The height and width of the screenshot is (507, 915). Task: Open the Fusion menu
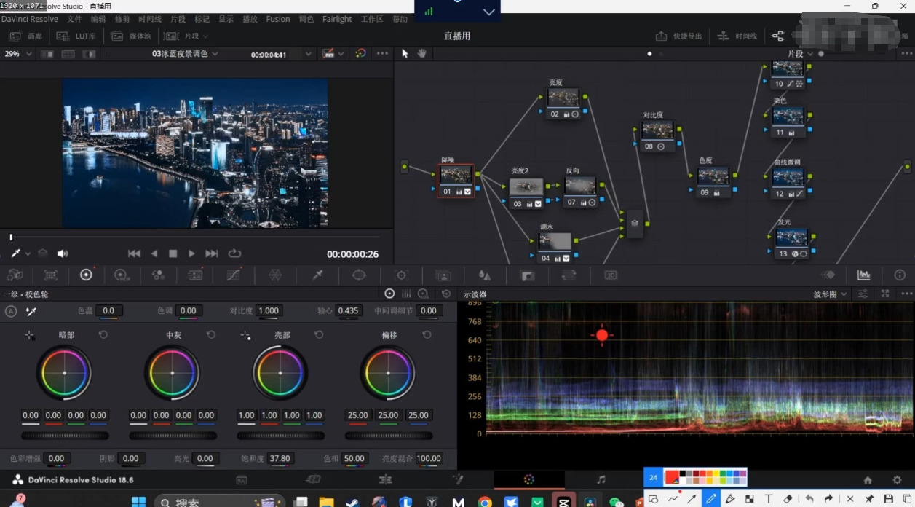click(277, 20)
